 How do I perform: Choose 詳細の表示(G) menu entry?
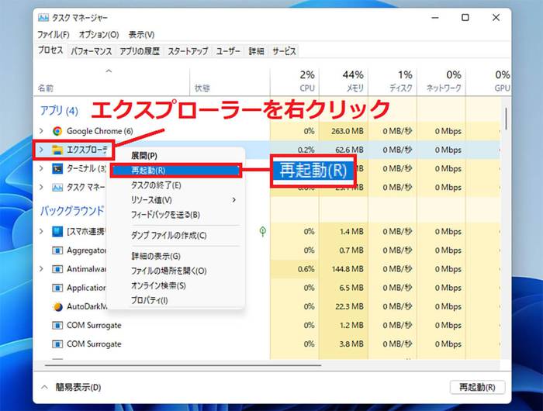pos(178,256)
